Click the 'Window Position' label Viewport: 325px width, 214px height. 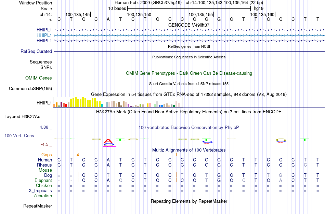(x=36, y=3)
